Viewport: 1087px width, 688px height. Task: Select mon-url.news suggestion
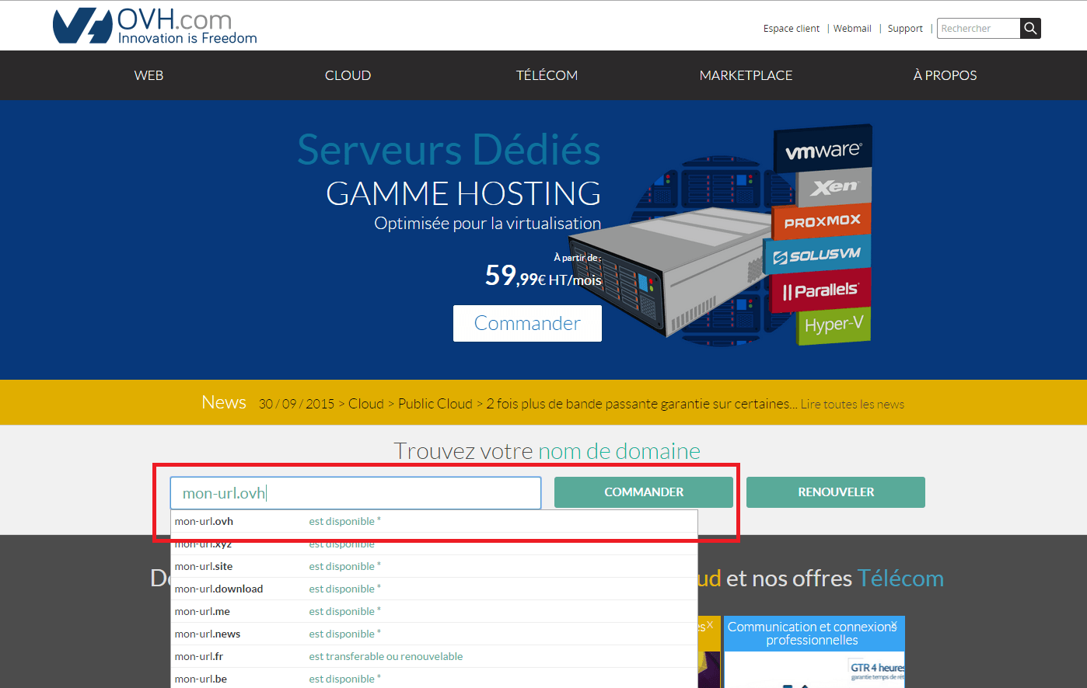pyautogui.click(x=434, y=634)
